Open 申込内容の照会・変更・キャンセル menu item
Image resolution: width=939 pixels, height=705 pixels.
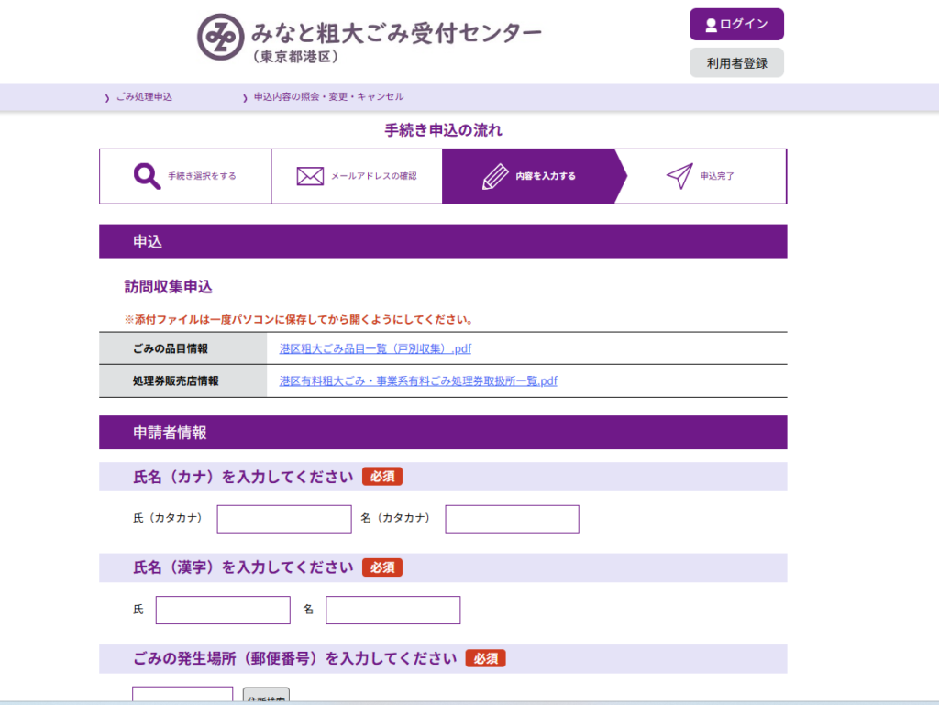[328, 96]
